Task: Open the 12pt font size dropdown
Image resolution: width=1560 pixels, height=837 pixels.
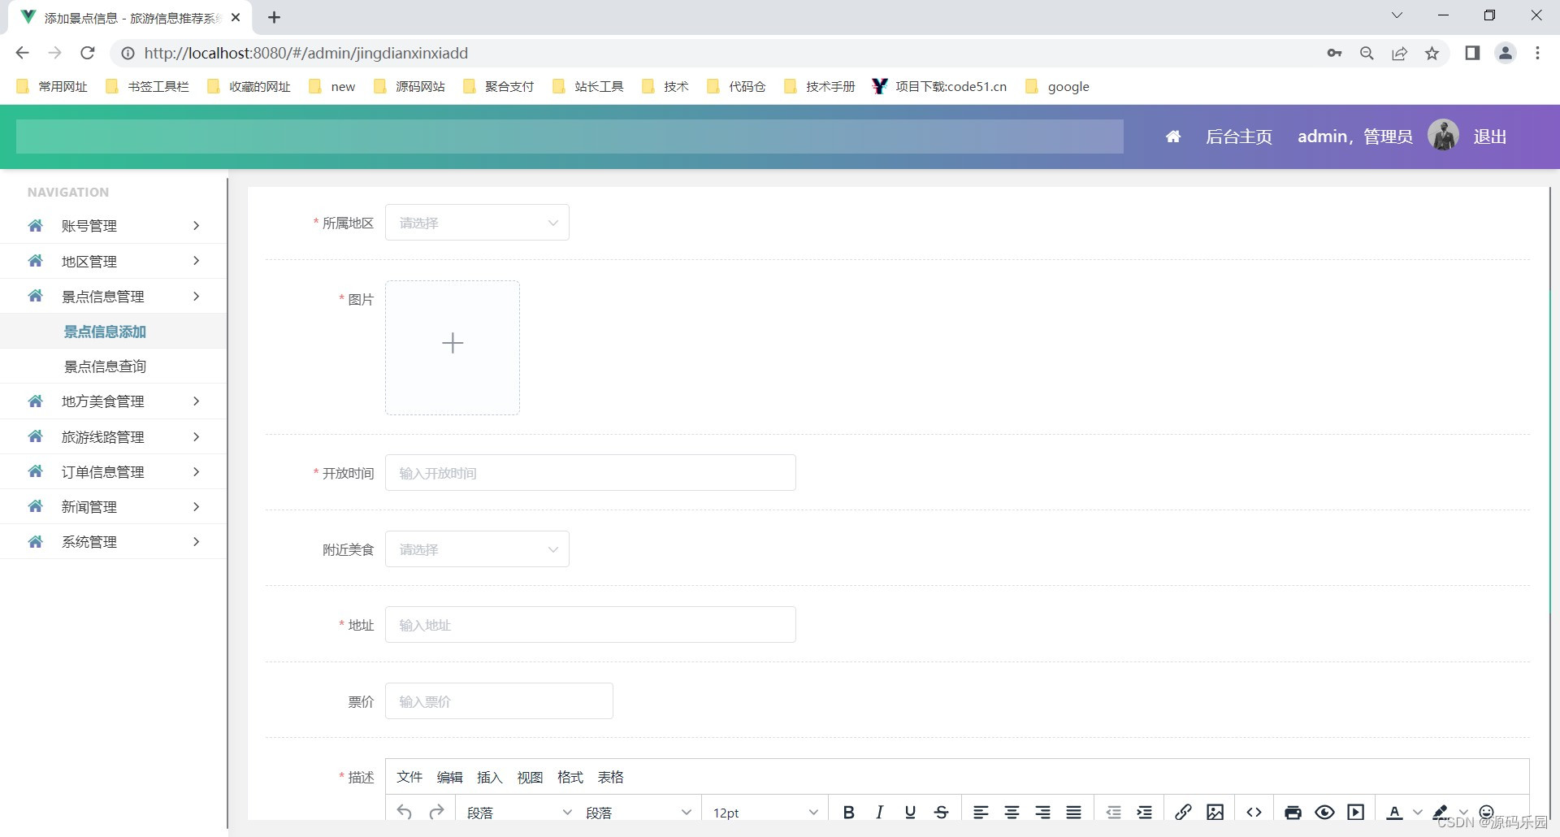Action: [x=764, y=811]
